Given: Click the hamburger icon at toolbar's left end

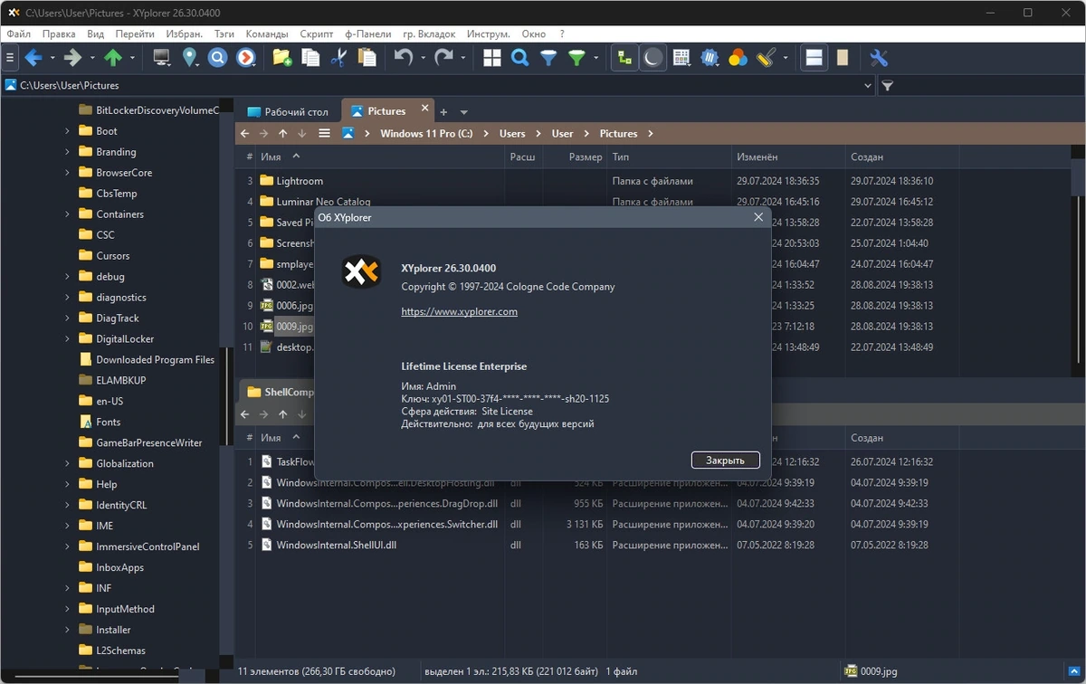Looking at the screenshot, I should (x=10, y=58).
